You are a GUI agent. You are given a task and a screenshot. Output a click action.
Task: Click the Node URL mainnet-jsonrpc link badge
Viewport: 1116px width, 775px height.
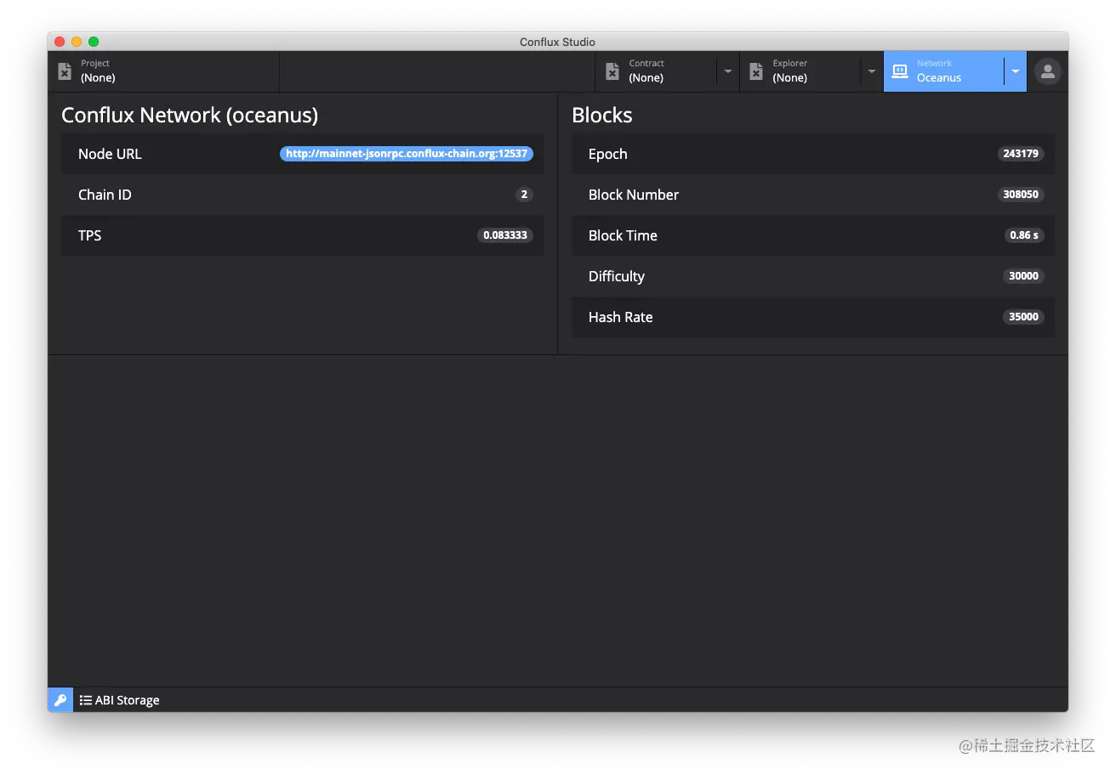coord(407,154)
